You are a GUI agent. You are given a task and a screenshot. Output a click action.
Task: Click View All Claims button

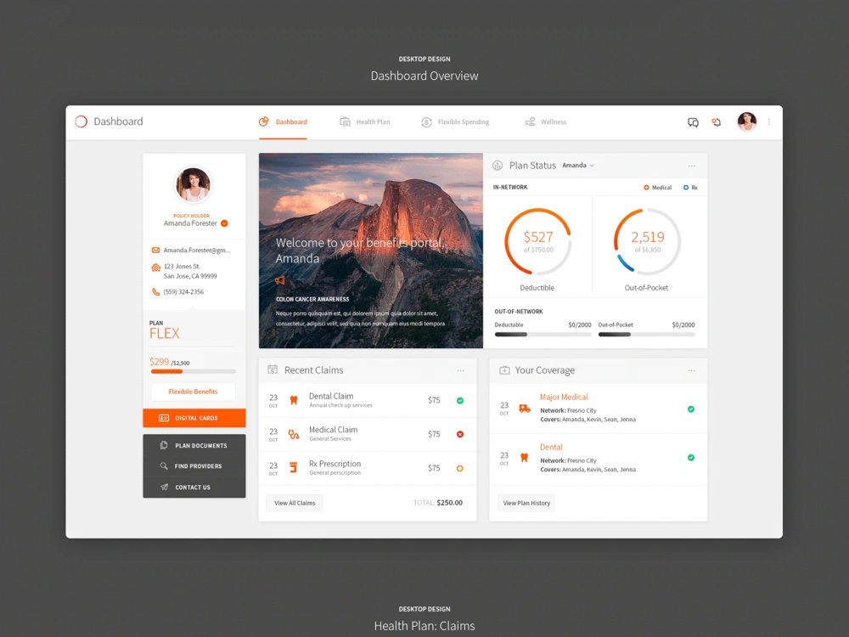tap(295, 503)
